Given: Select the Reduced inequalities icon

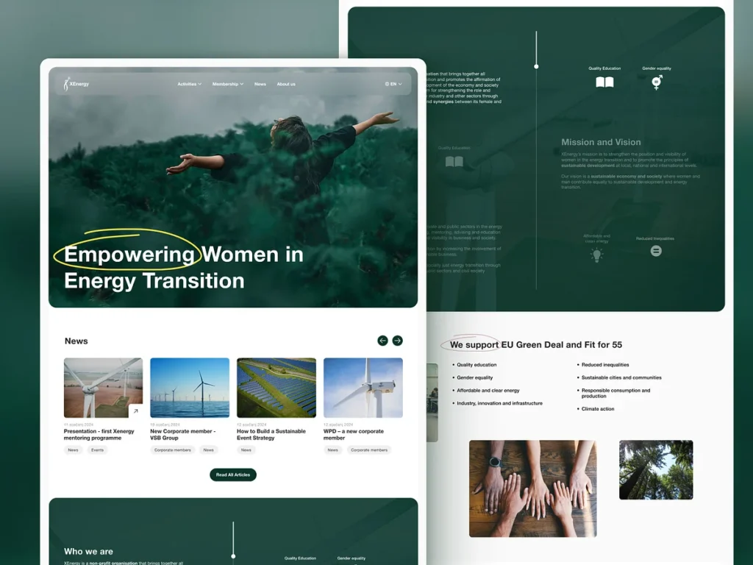Looking at the screenshot, I should (656, 251).
